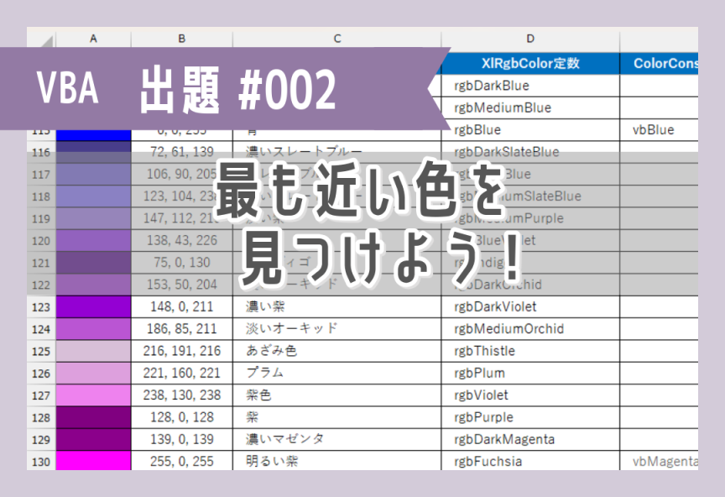Click cell with value 72, 61, 139

(182, 152)
